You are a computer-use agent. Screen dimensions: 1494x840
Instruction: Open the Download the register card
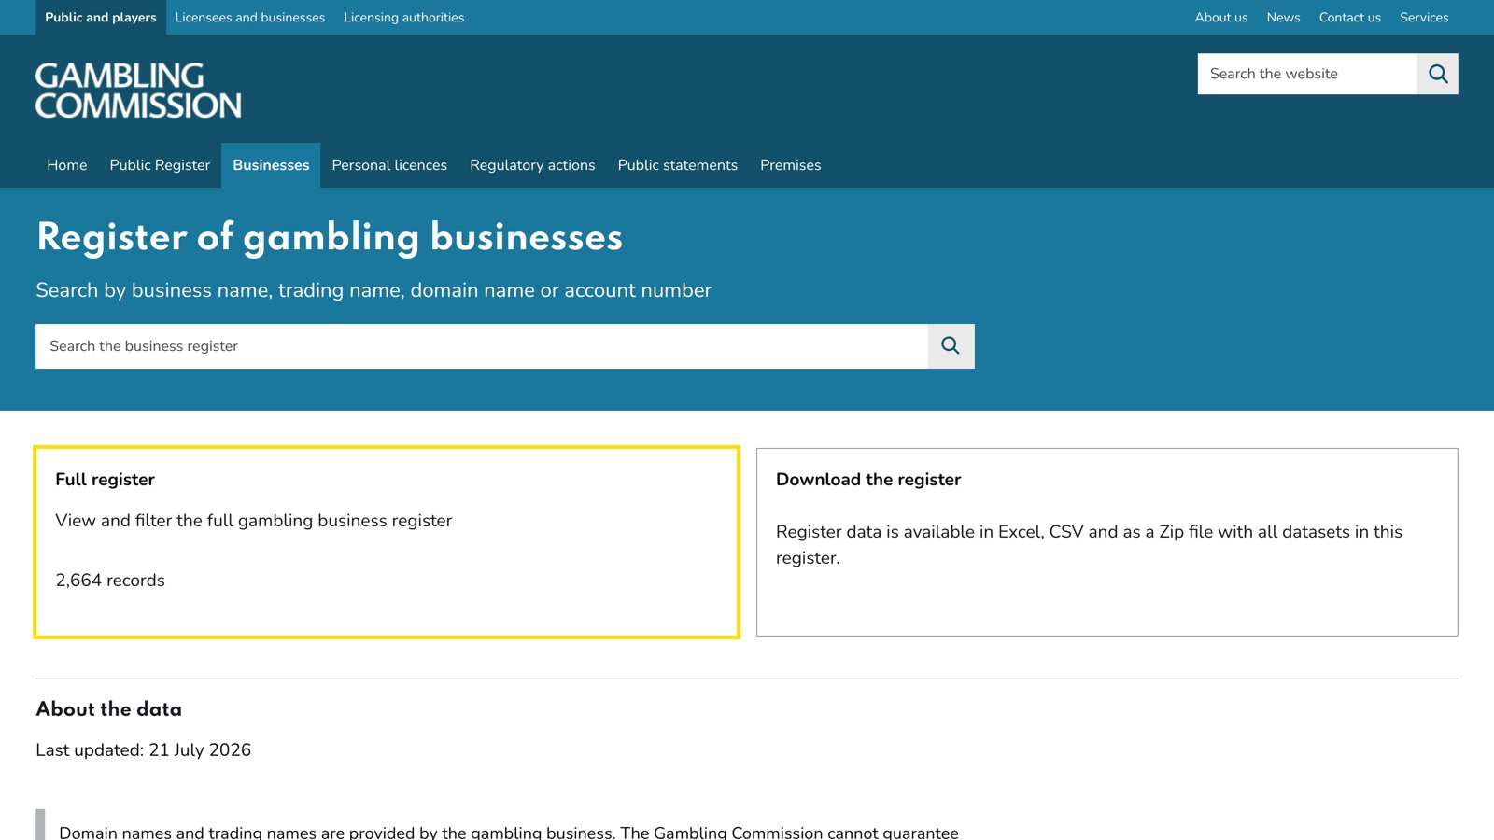coord(1106,542)
